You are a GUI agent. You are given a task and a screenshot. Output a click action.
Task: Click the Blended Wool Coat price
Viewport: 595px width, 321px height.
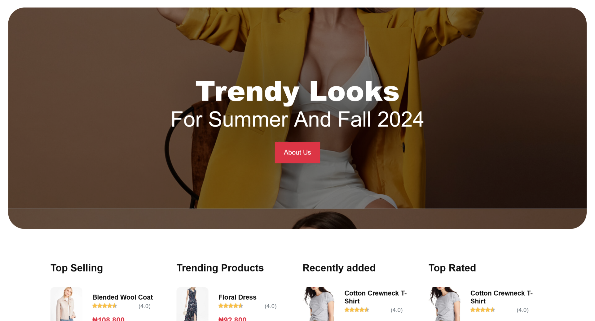[x=108, y=319]
